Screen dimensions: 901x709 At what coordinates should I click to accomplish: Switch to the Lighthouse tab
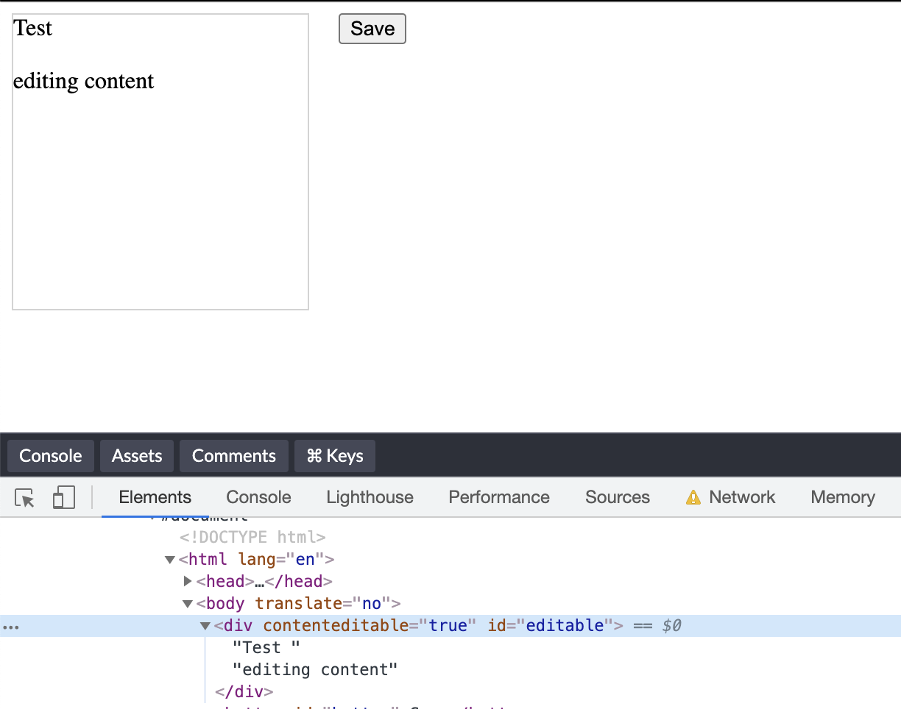tap(369, 497)
